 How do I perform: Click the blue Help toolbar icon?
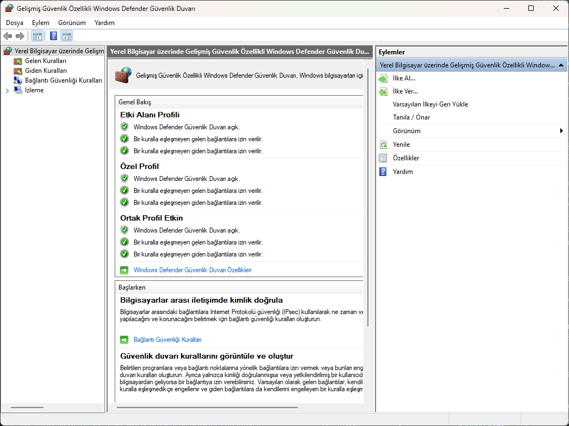[x=53, y=36]
